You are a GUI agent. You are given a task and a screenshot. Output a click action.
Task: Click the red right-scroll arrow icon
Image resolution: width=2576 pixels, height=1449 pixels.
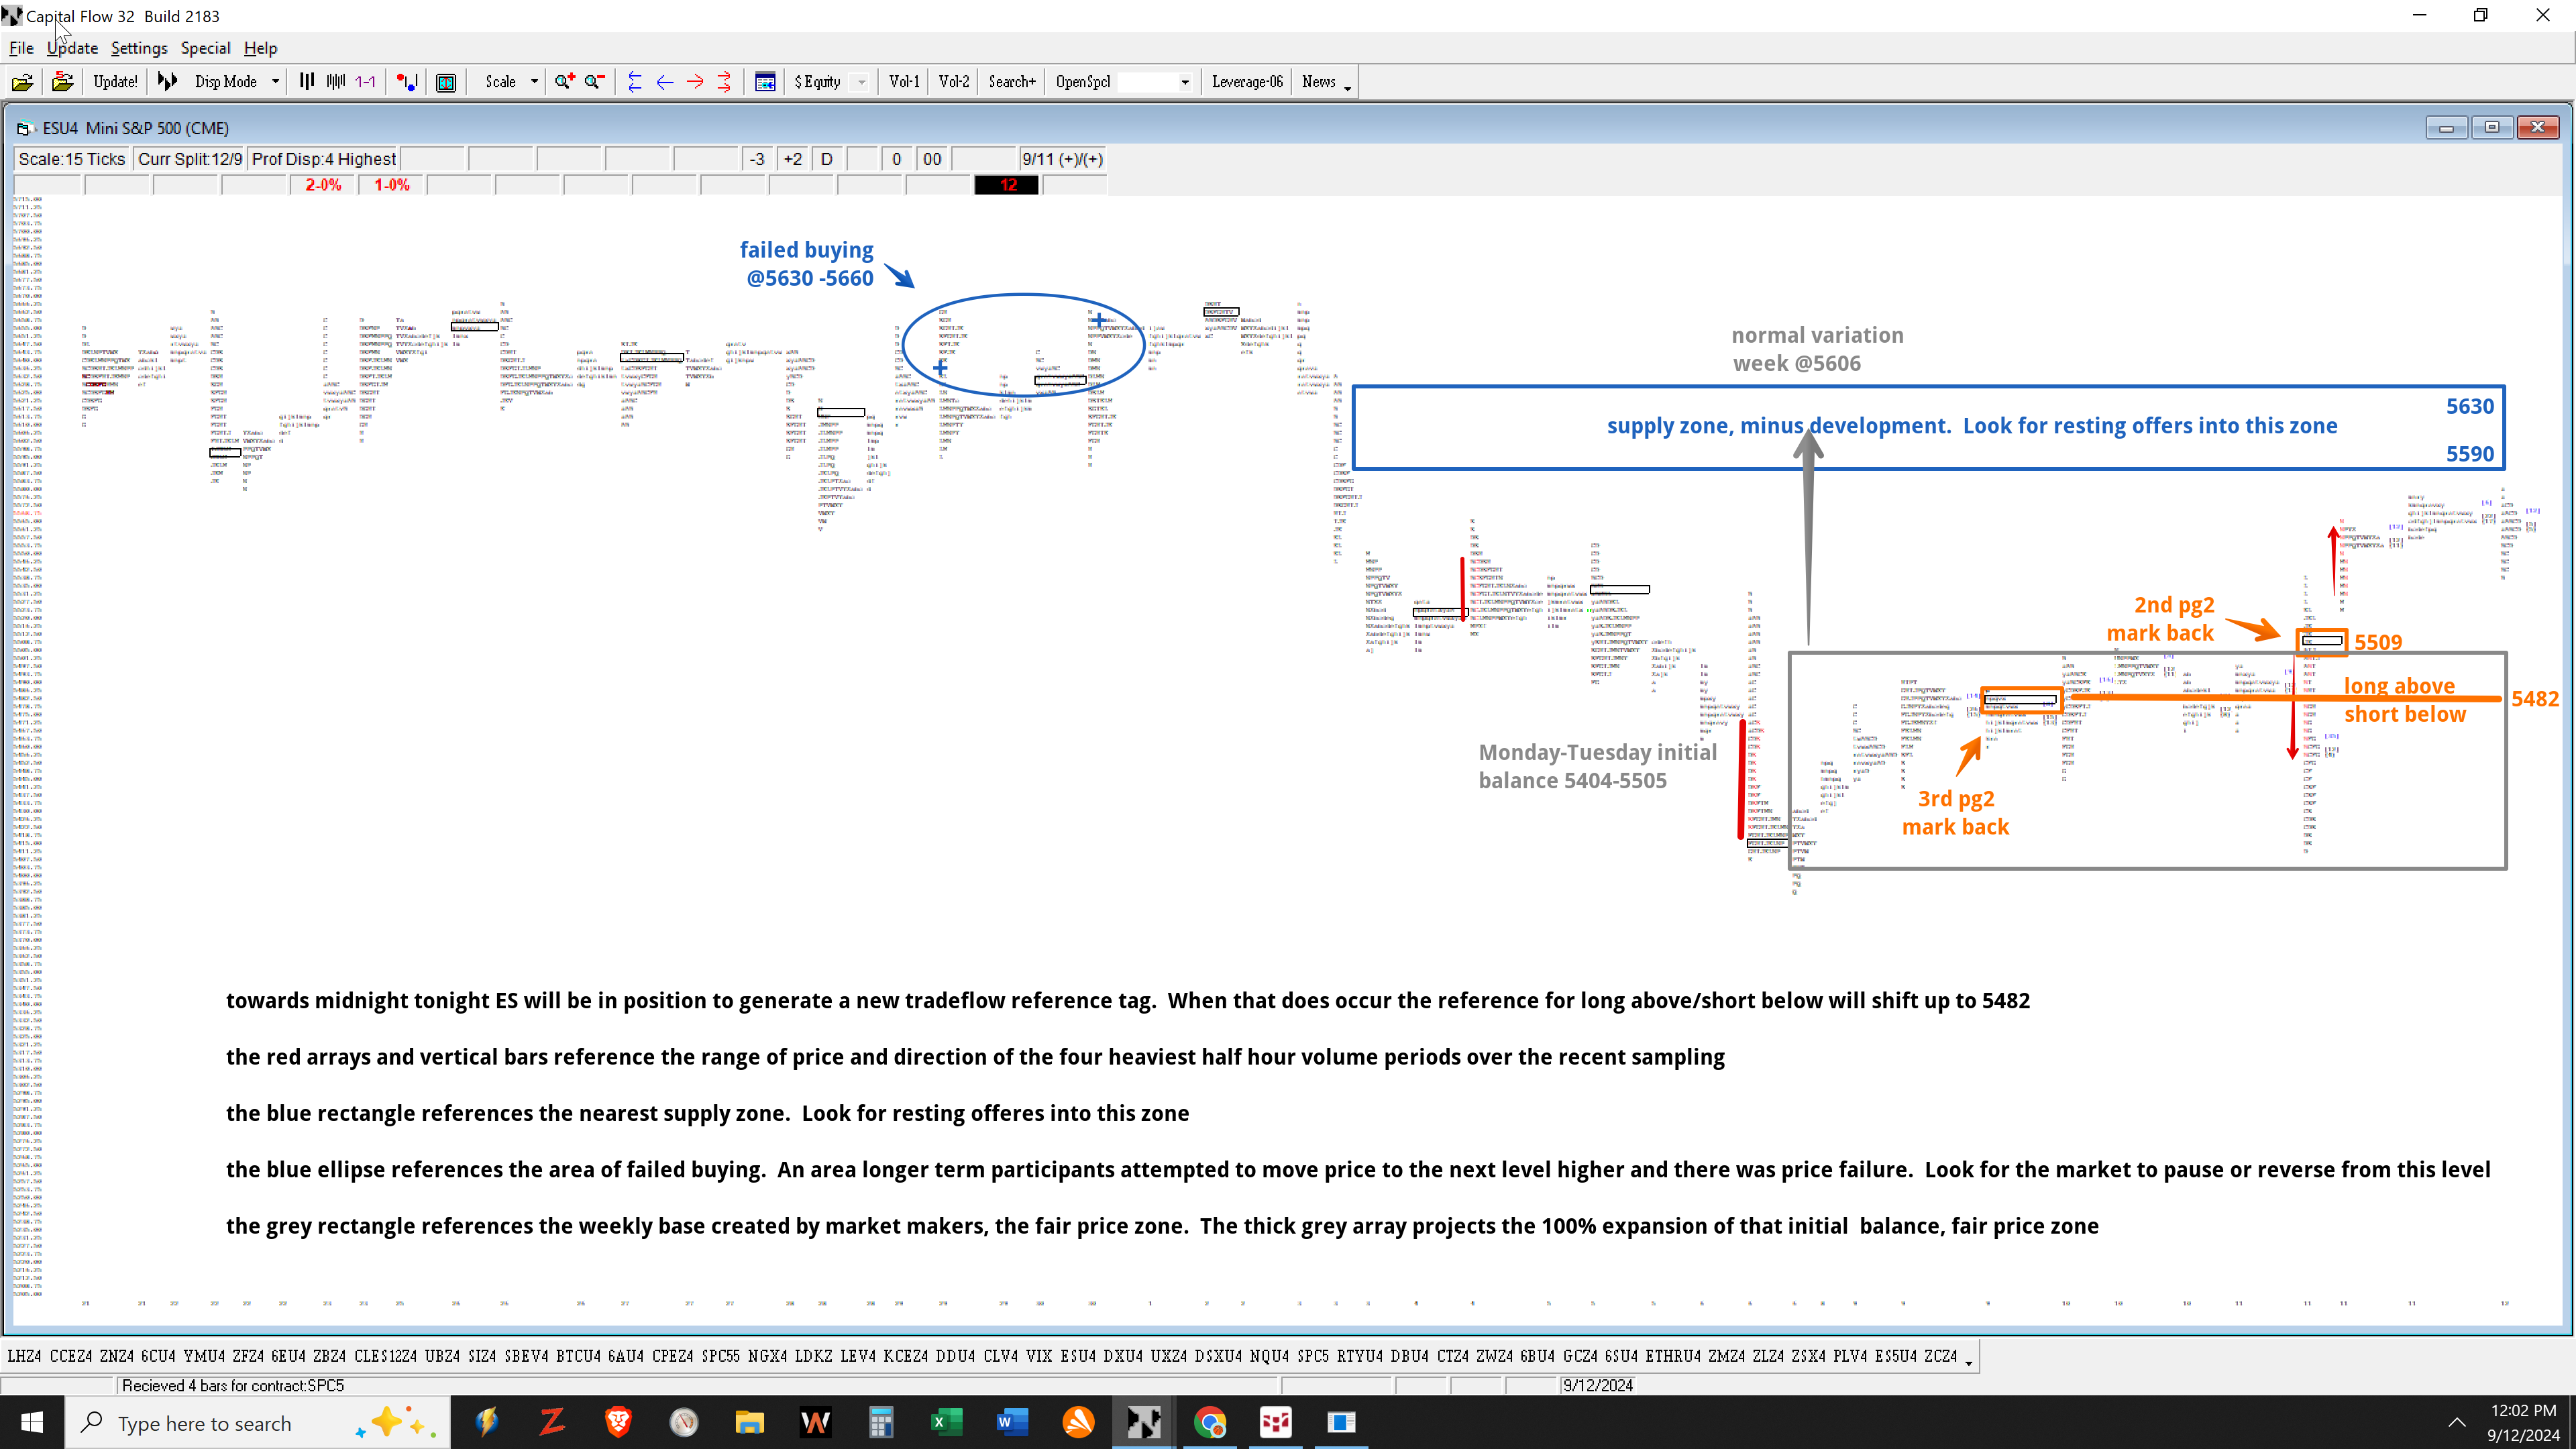point(695,82)
